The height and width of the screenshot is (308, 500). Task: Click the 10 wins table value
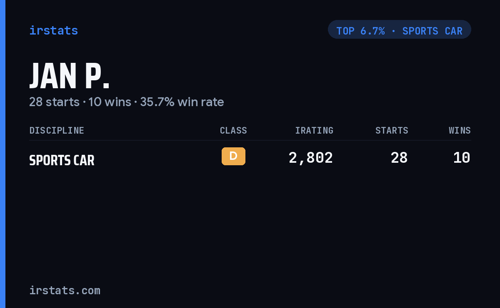click(x=462, y=158)
